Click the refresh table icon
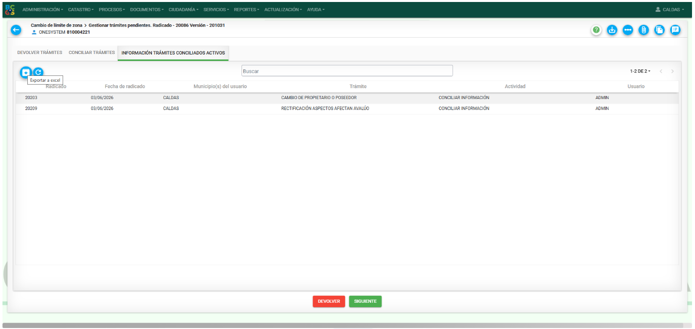 coord(38,72)
